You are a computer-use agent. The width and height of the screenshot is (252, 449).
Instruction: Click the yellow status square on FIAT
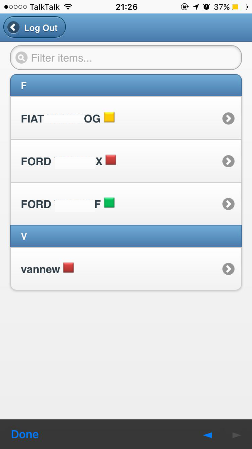109,117
